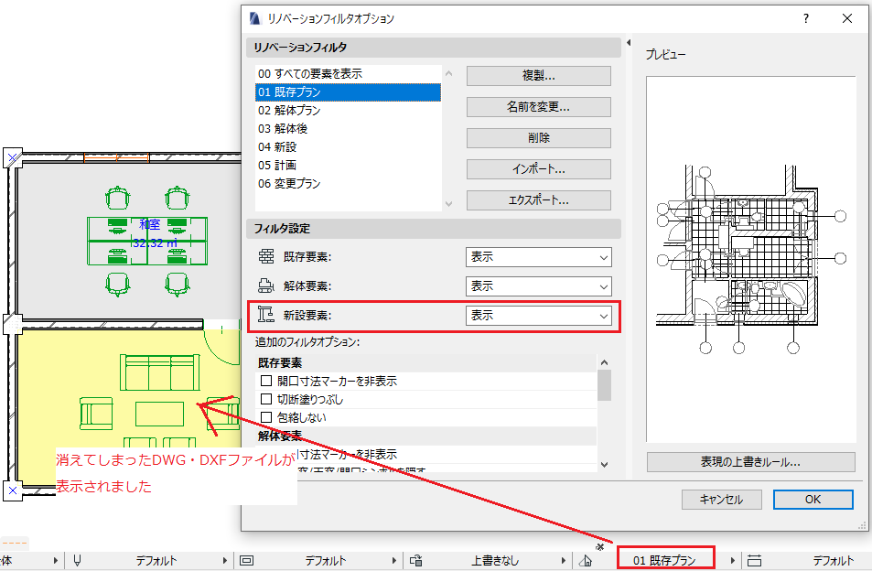Viewport: 872px width, 571px height.
Task: Click the 既存要素 brick wall icon
Action: (266, 257)
